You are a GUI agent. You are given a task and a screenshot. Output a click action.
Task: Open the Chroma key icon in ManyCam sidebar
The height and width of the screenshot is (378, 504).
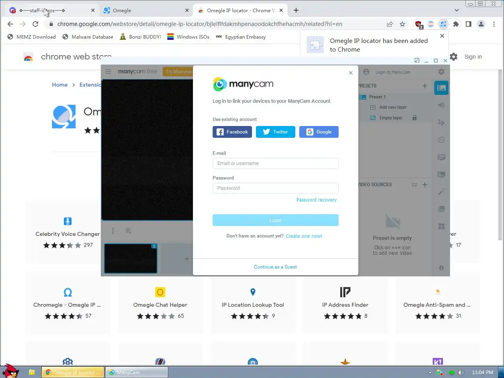coord(441,157)
